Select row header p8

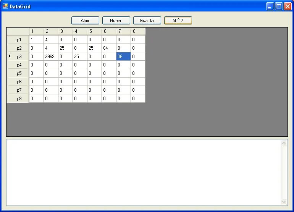click(18, 99)
